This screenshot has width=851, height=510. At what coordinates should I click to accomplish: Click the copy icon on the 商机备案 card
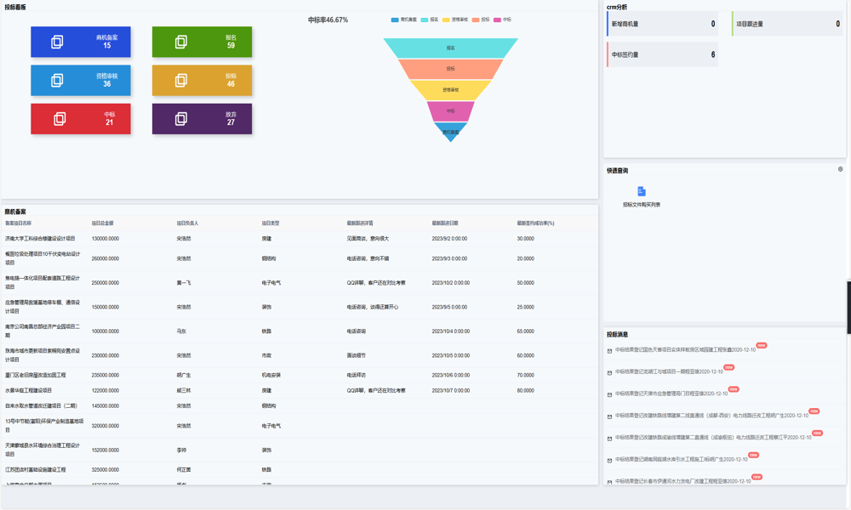[x=57, y=42]
